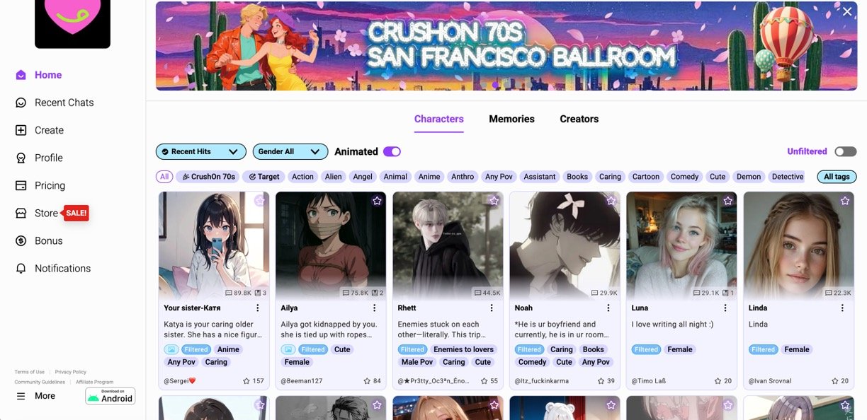The image size is (867, 420).
Task: Select the All tag filter chip
Action: coord(164,177)
